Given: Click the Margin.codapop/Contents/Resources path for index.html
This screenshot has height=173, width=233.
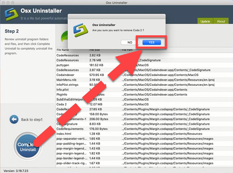Looking at the screenshot, I should [x=162, y=134].
